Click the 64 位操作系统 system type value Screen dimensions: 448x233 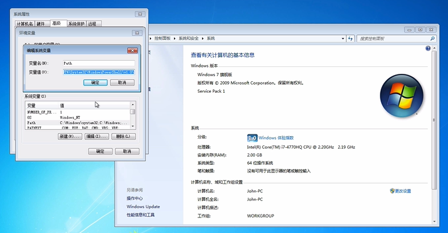260,163
